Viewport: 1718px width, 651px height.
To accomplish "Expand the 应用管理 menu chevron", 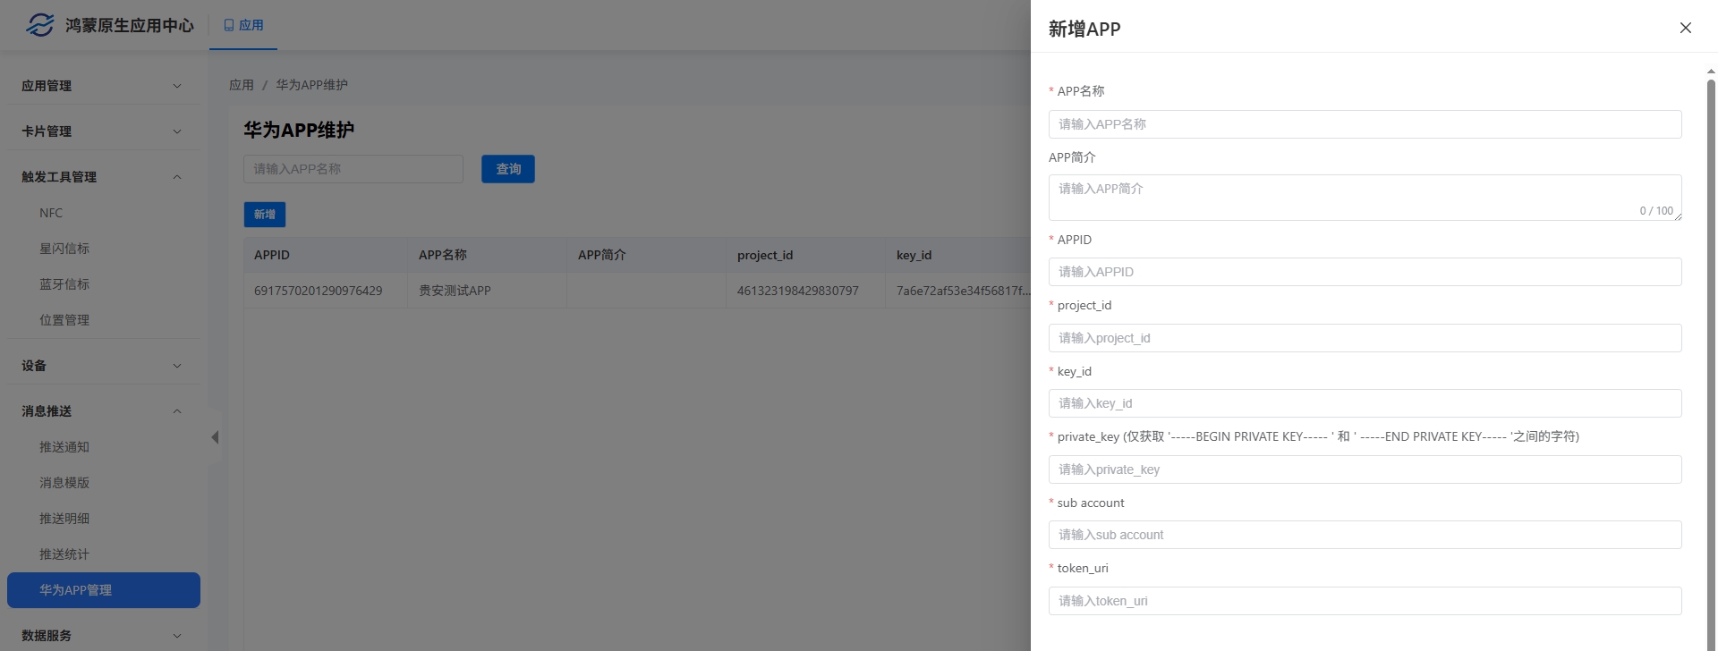I will (x=177, y=86).
